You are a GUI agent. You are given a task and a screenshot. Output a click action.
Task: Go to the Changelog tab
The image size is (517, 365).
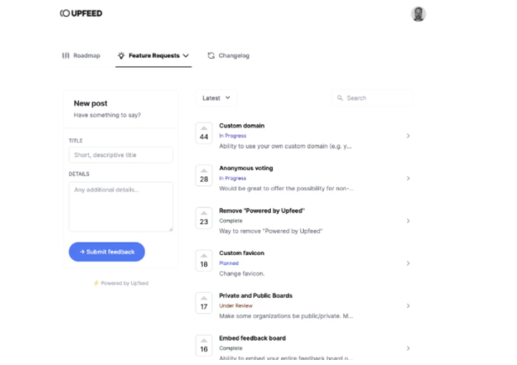(228, 55)
